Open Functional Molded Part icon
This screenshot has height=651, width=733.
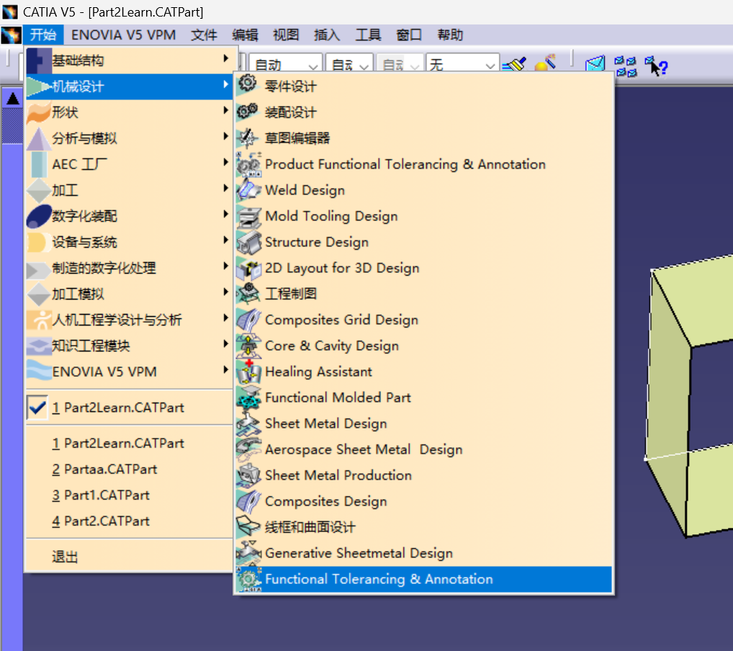coord(248,397)
